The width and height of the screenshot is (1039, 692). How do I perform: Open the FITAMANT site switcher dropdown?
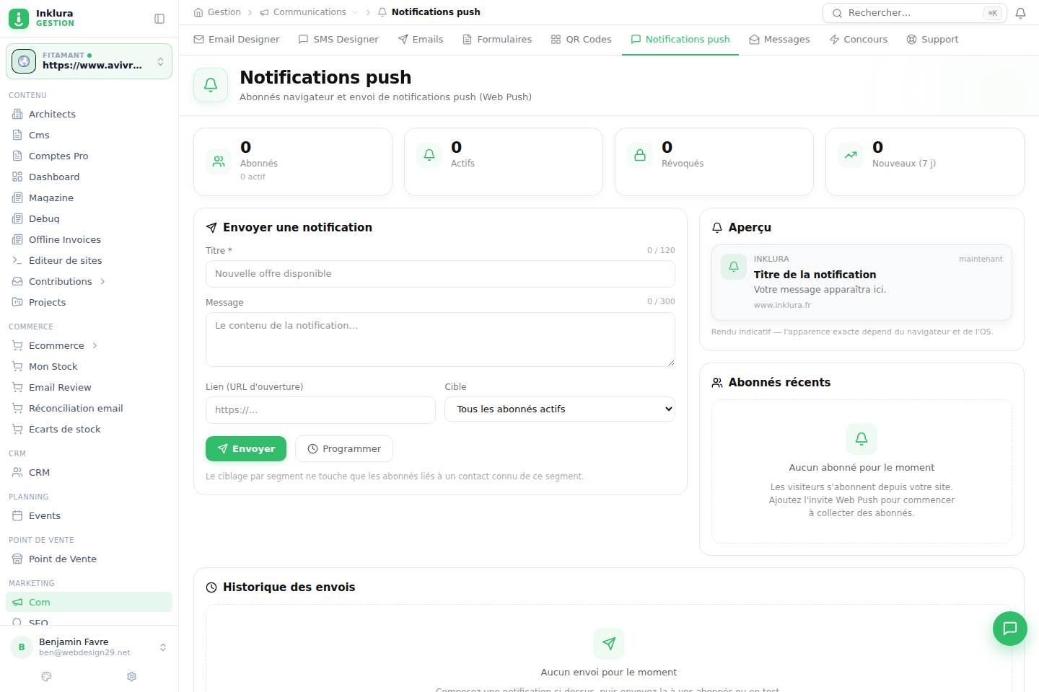[89, 61]
